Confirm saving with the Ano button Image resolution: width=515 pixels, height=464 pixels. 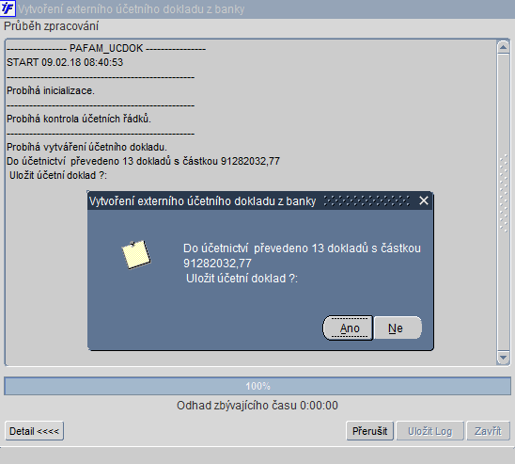pyautogui.click(x=348, y=328)
